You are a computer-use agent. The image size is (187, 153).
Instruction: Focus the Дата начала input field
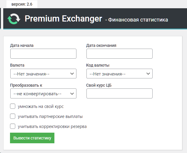[x=43, y=54]
